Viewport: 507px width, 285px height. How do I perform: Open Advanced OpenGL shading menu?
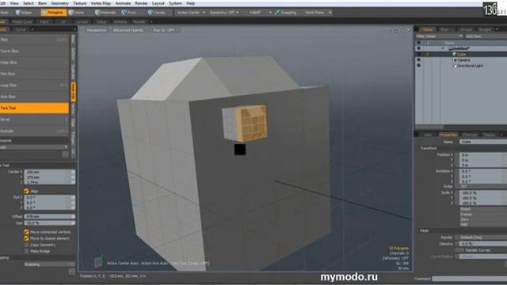(128, 30)
